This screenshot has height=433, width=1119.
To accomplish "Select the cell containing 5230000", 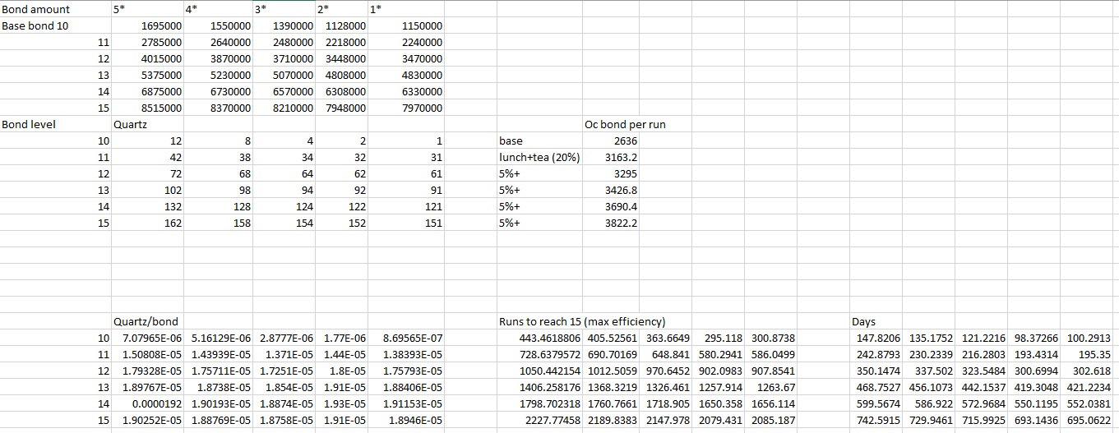I will point(218,75).
